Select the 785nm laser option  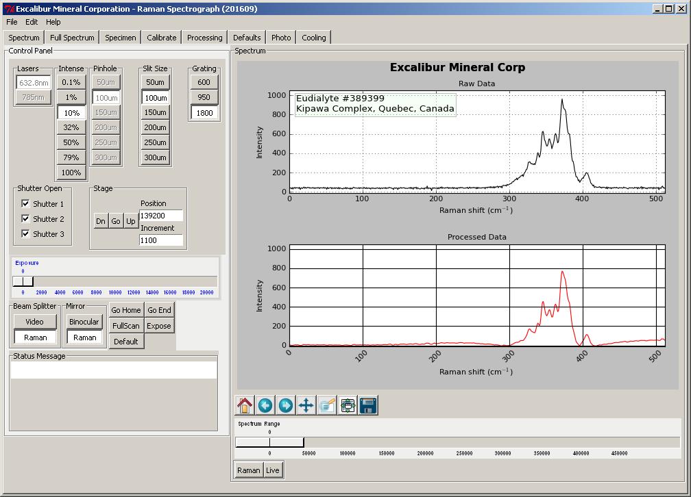click(x=34, y=97)
